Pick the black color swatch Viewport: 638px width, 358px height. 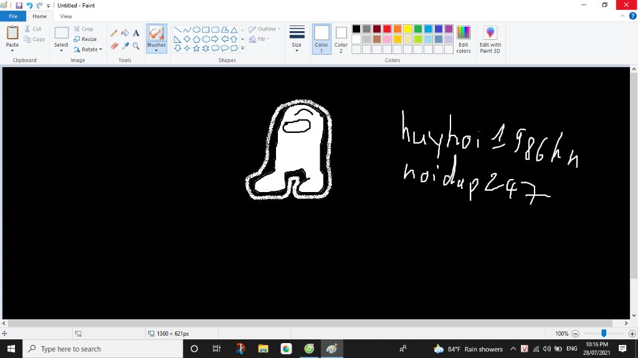(356, 29)
